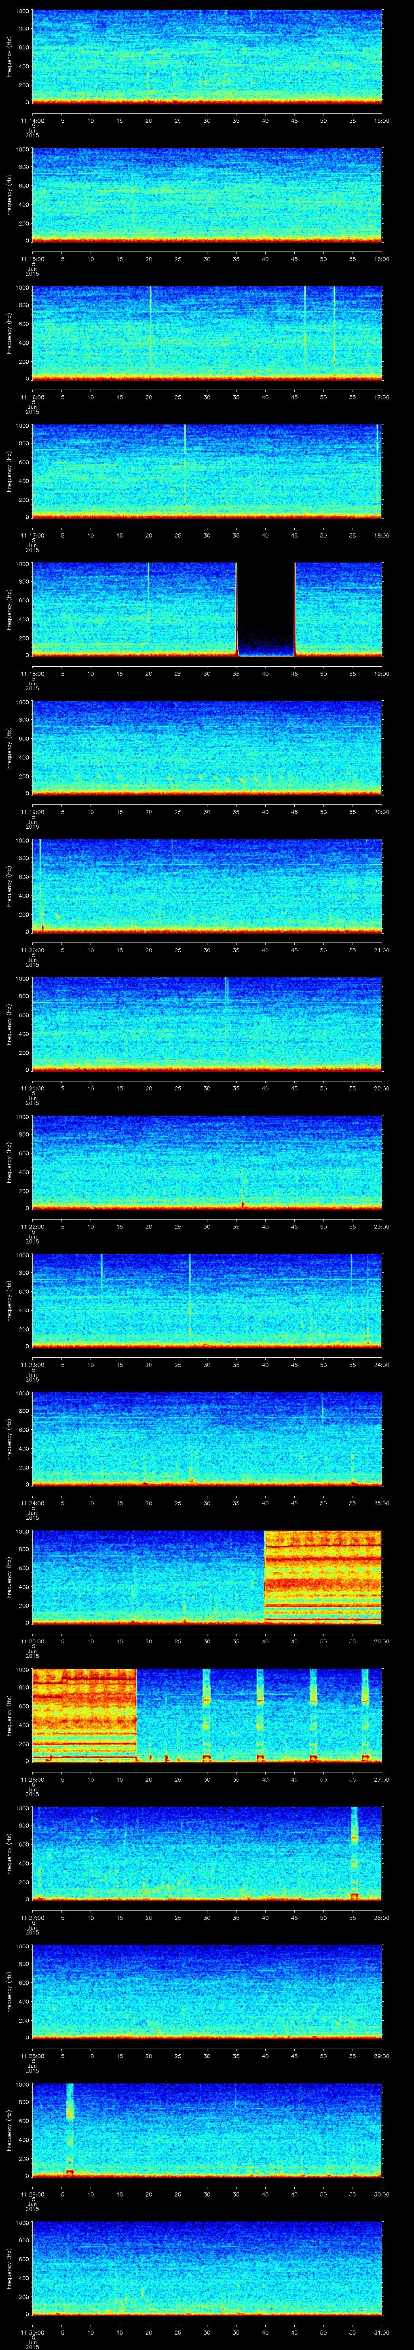This screenshot has width=414, height=2350.
Task: Click the orange broadband noise block in the 11:25:00 spectrogram
Action: 323,1576
